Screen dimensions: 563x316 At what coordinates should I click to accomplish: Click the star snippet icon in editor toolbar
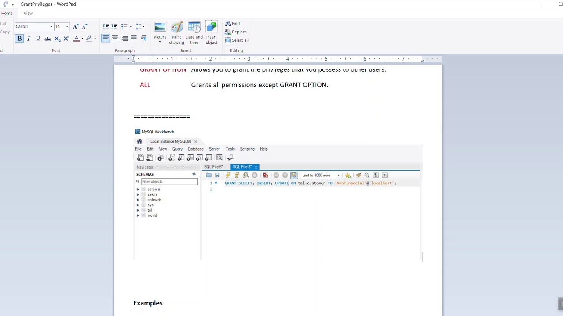(347, 175)
